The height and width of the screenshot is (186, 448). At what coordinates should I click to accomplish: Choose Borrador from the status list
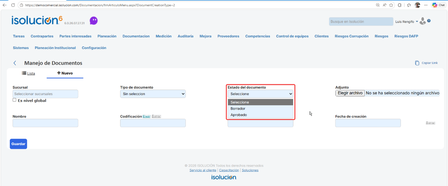pos(261,108)
